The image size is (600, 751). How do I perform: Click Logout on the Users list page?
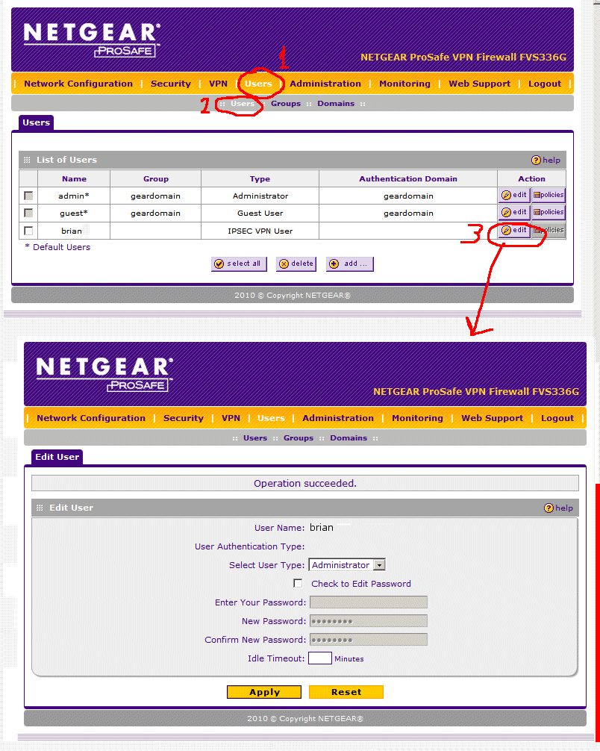tap(545, 84)
